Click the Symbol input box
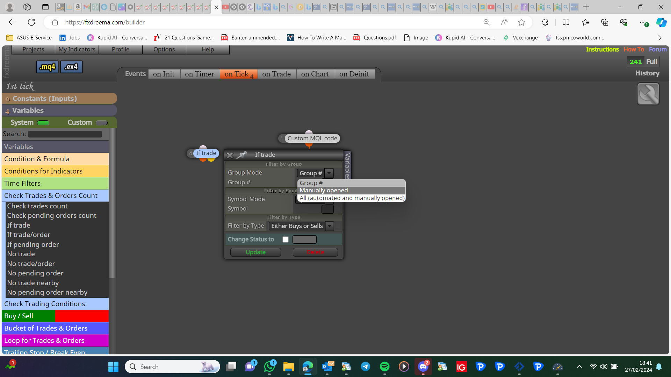 pos(327,209)
